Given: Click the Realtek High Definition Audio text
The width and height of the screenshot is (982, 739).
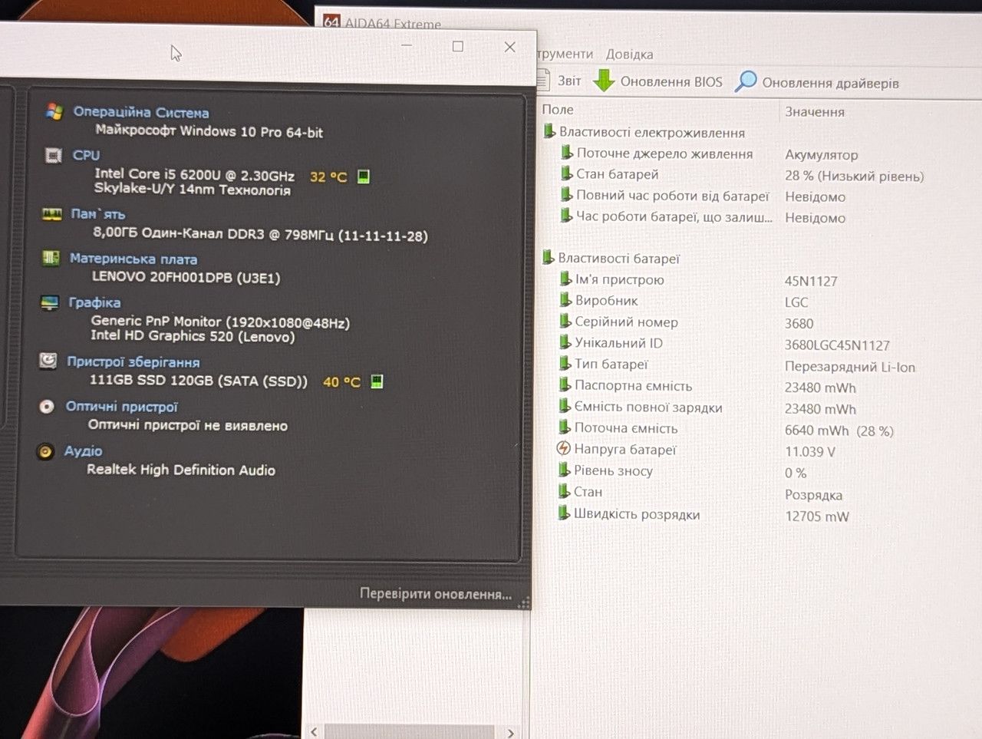Looking at the screenshot, I should click(x=181, y=470).
